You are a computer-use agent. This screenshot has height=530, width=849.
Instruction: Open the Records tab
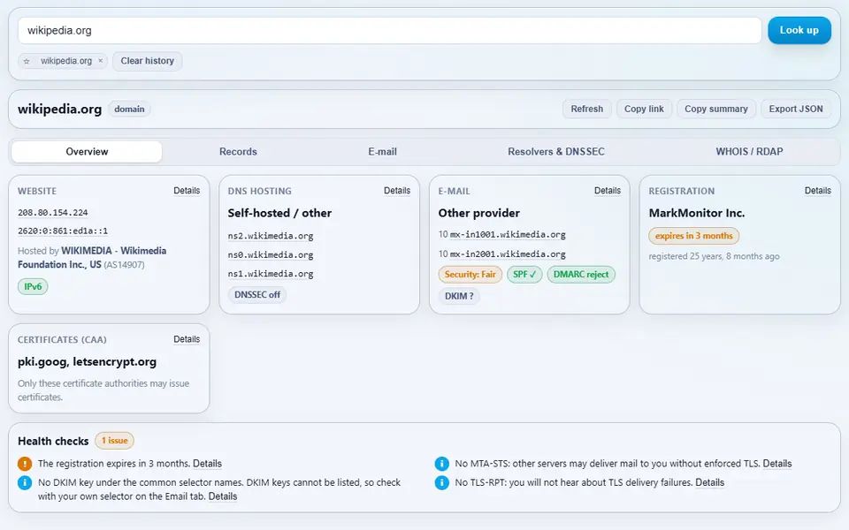[238, 151]
